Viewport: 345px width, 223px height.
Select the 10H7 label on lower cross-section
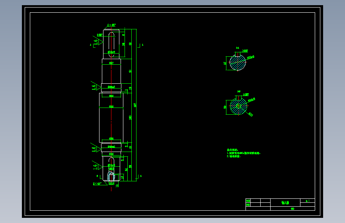246,94
